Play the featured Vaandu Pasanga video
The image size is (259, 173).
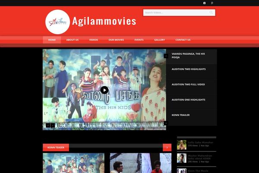[104, 90]
